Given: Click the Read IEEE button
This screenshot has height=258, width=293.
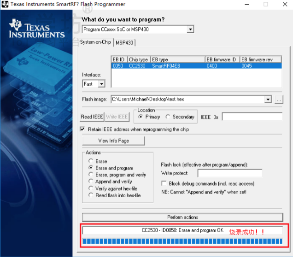Looking at the screenshot, I should click(92, 117).
